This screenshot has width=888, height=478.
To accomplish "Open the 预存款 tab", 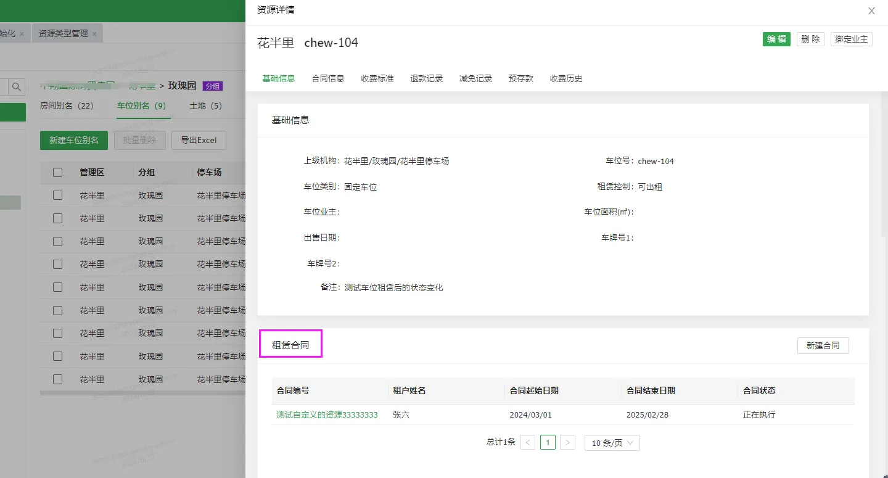I will [x=521, y=78].
